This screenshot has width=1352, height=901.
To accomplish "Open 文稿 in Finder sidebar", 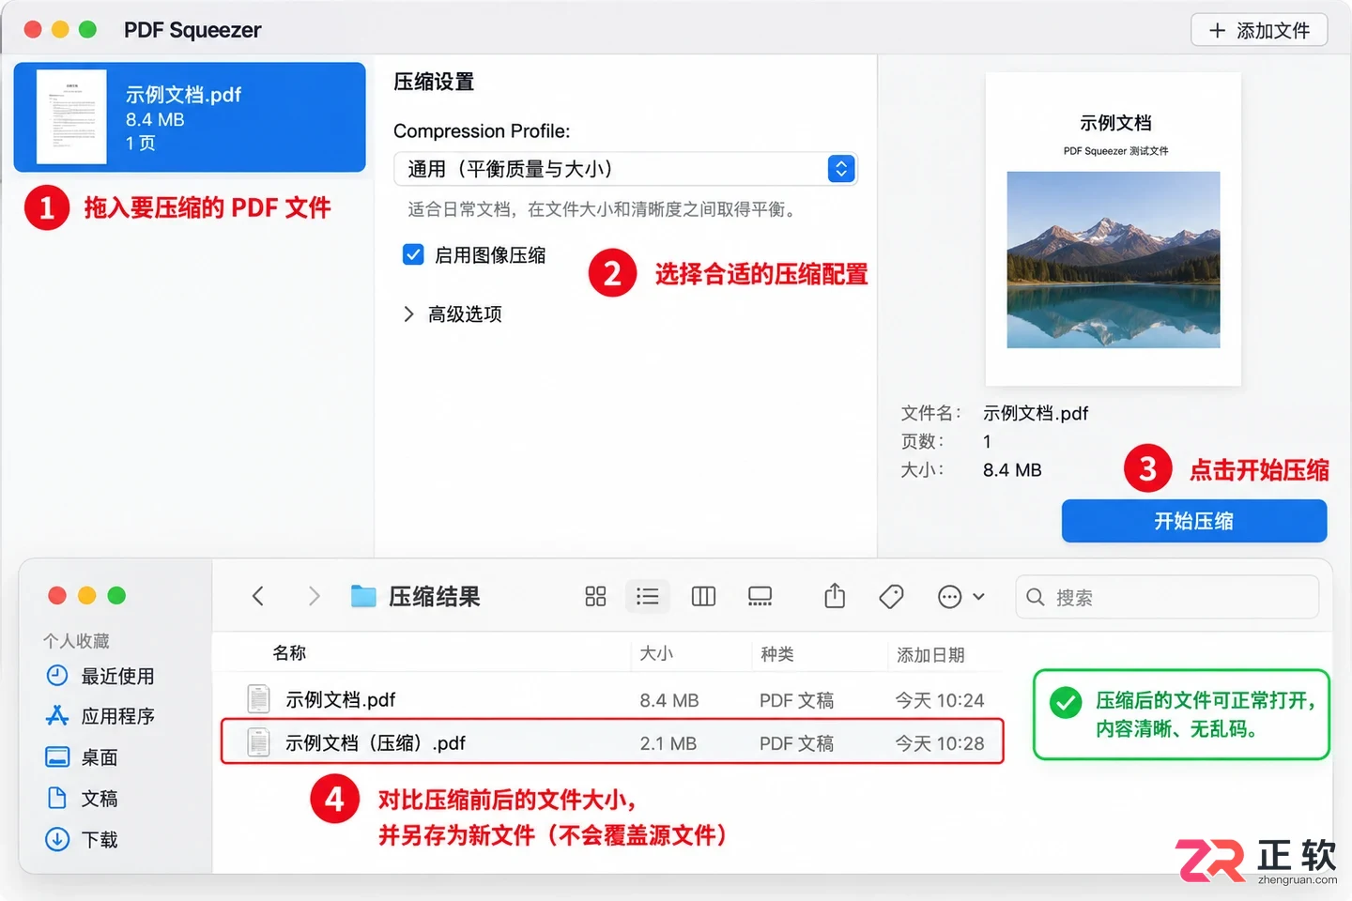I will pyautogui.click(x=82, y=799).
